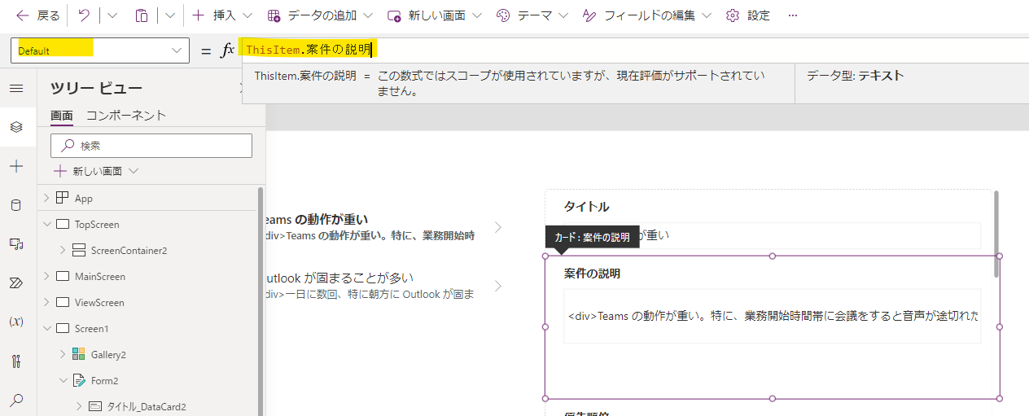
Task: Select TopScreen in the tree view
Action: (x=97, y=224)
